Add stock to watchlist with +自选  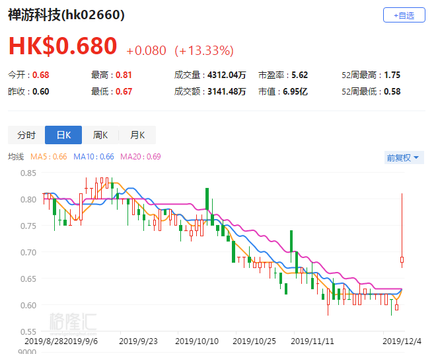pyautogui.click(x=404, y=15)
